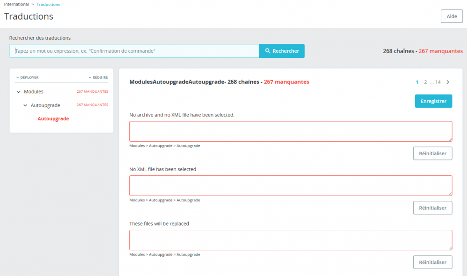Viewport: 467px width, 276px height.
Task: Click the '268 chaînes - 267 manquantes' summary beside search
Action: tap(423, 51)
